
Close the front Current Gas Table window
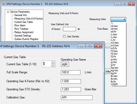pyautogui.click(x=98, y=46)
